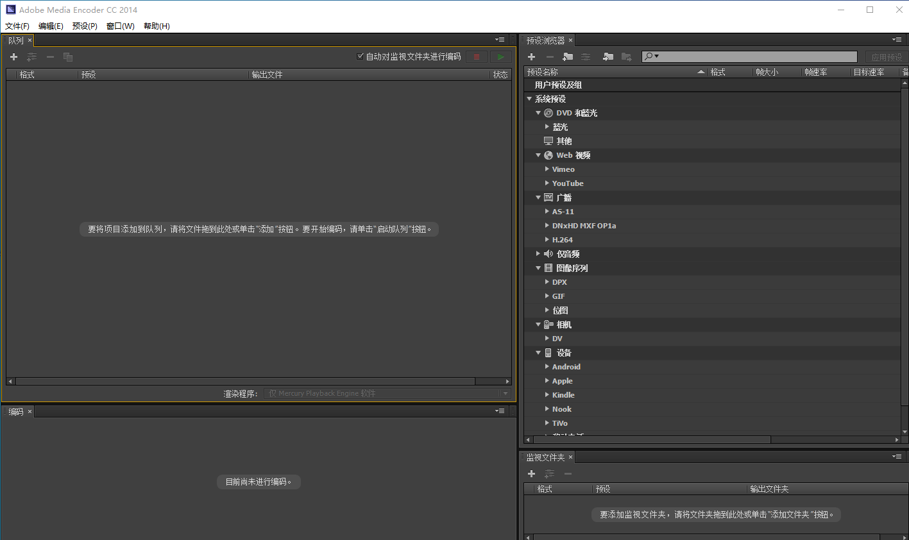Expand the YouTube preset group
909x540 pixels.
point(547,183)
